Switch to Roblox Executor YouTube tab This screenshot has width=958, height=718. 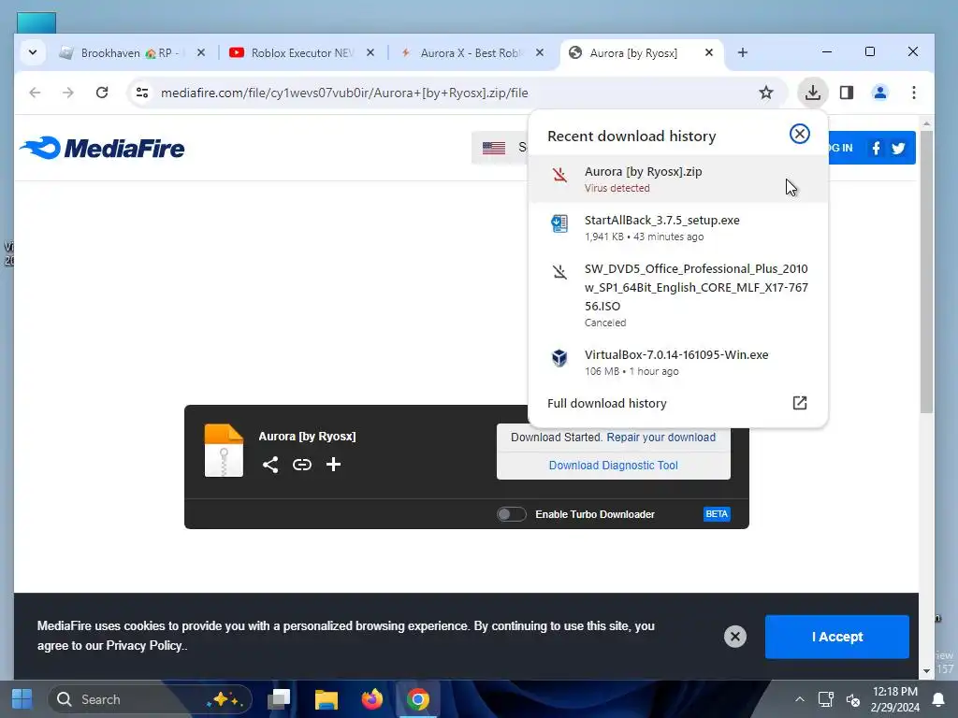302,53
